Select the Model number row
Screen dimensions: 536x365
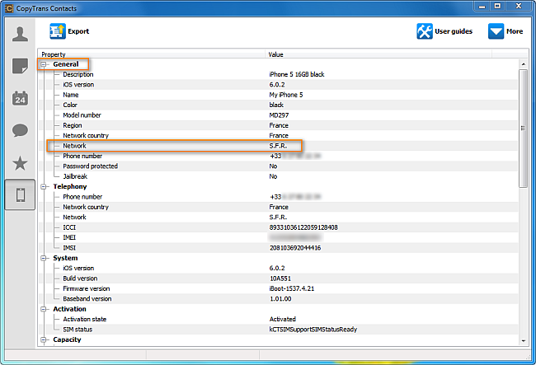coord(279,115)
